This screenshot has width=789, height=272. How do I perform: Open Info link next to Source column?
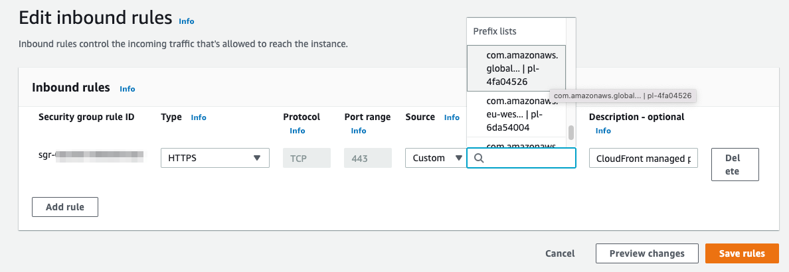click(452, 117)
